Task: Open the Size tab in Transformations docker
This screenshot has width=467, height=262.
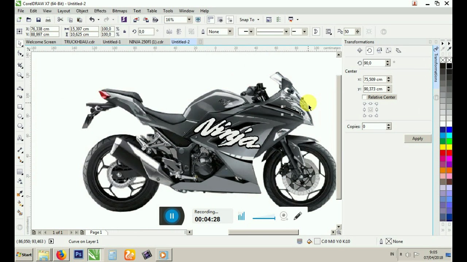Action: 389,51
